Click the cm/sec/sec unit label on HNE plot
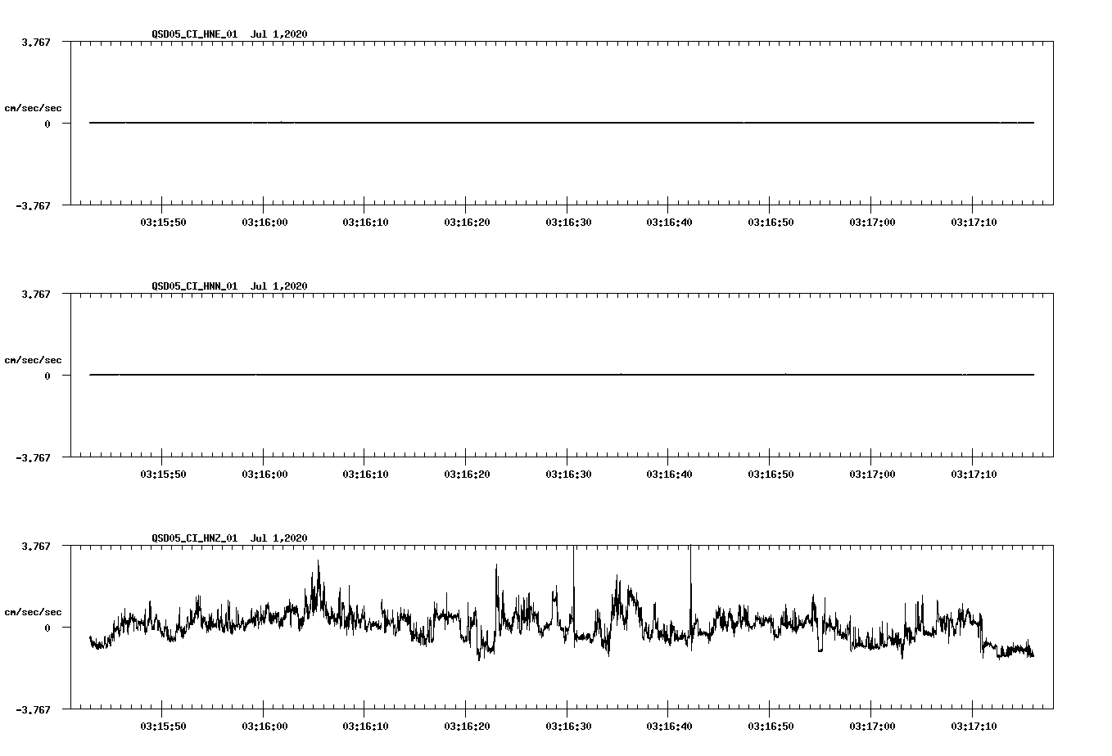 pos(33,108)
